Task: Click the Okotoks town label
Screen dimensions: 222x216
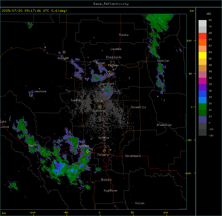Action: (x=106, y=180)
